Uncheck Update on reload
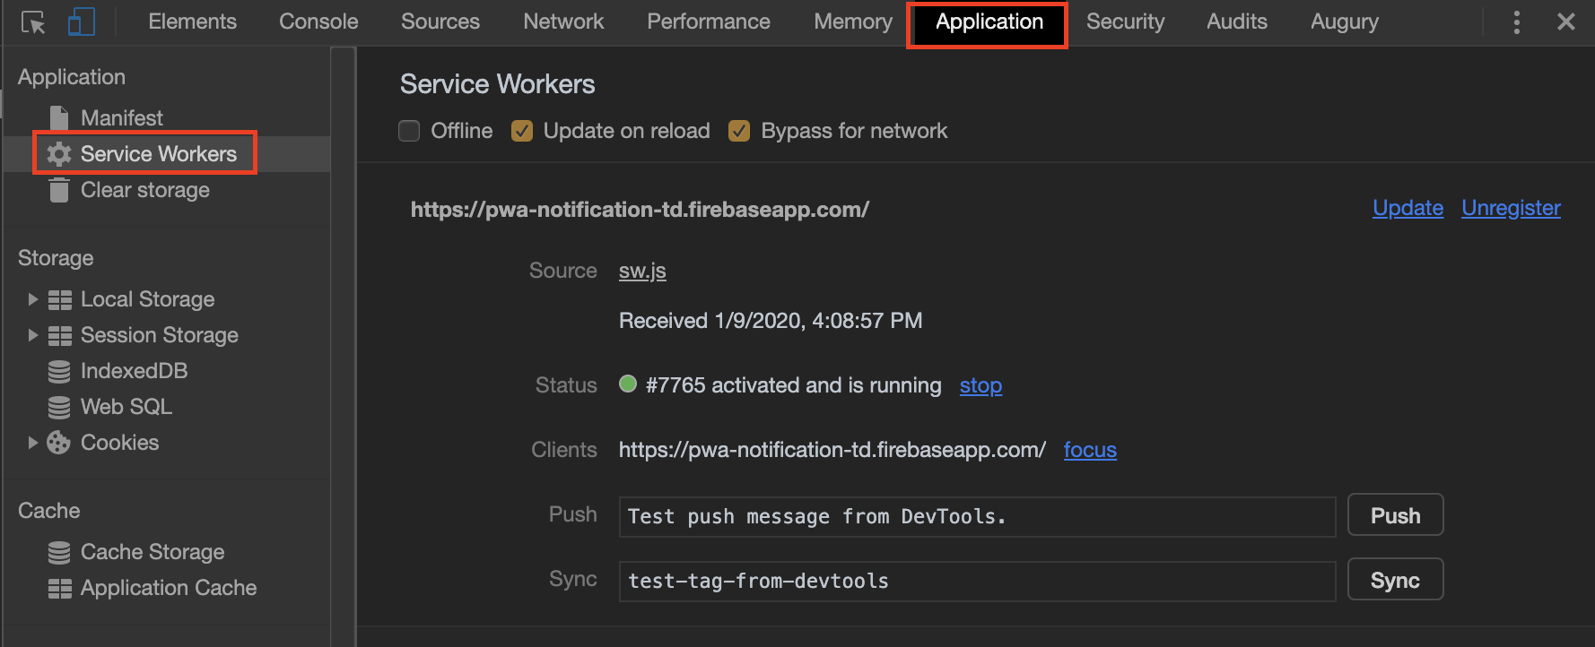Screen dimensions: 1595x647 (x=522, y=131)
